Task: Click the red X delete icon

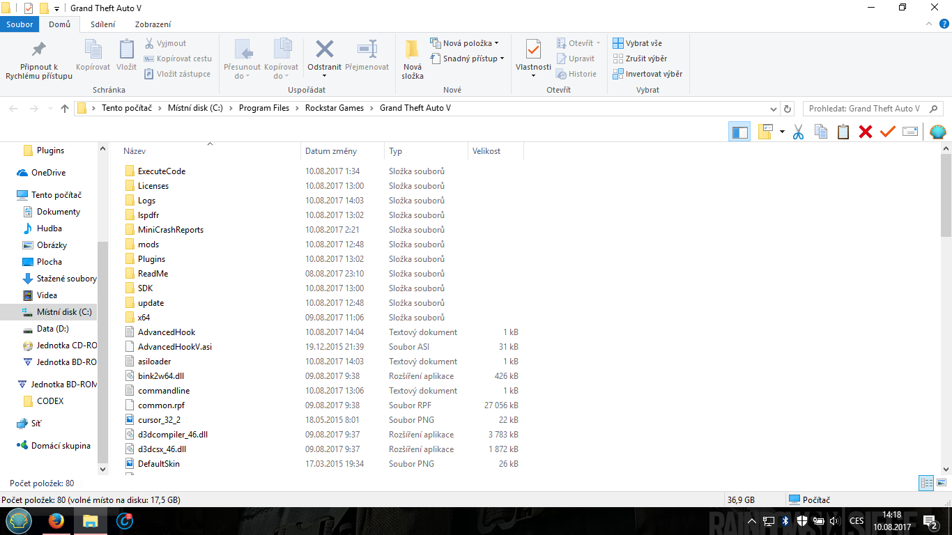Action: tap(866, 132)
